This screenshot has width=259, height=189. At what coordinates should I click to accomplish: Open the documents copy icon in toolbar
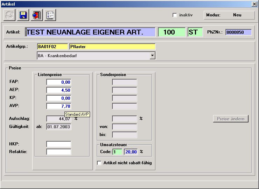click(50, 15)
